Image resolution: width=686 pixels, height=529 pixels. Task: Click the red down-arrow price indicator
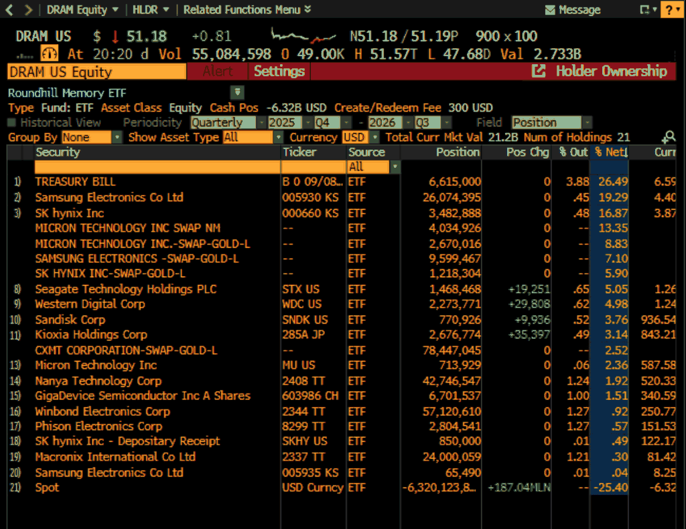tap(115, 36)
